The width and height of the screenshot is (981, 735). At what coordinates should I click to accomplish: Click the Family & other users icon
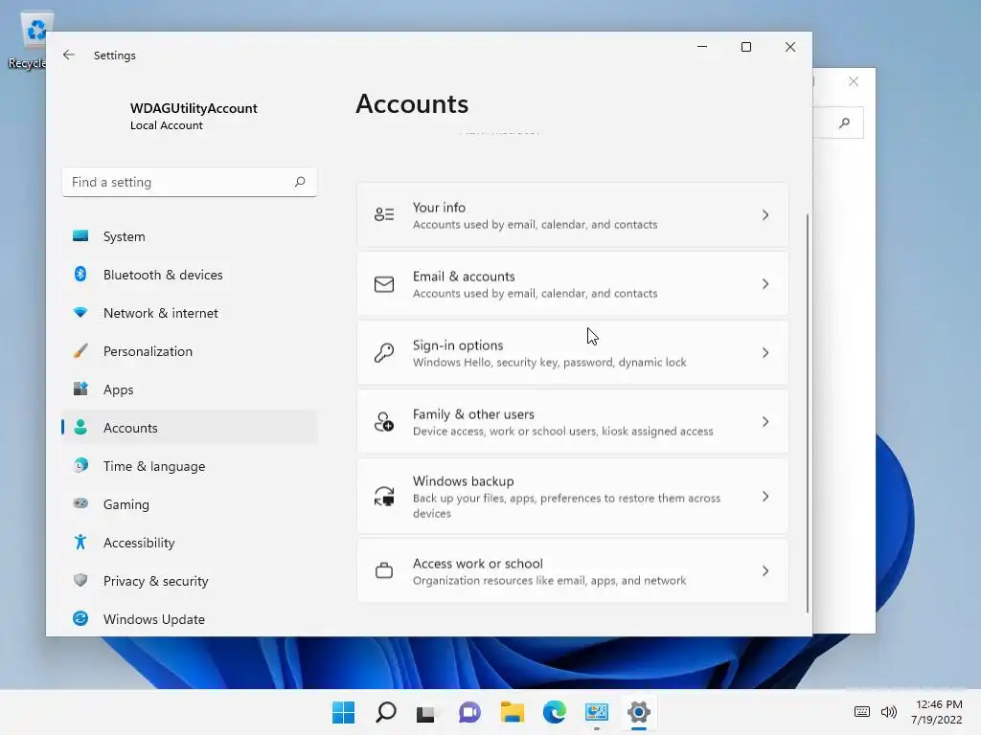point(384,422)
